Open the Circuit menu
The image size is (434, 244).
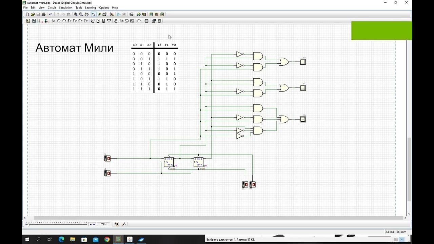tap(52, 7)
